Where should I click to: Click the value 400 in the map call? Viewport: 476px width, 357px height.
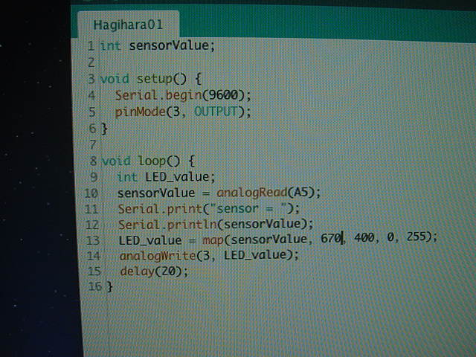364,237
